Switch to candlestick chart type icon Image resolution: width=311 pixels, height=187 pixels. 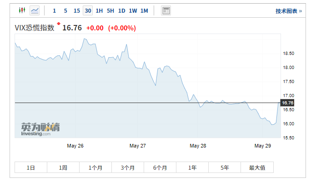[x=22, y=10]
